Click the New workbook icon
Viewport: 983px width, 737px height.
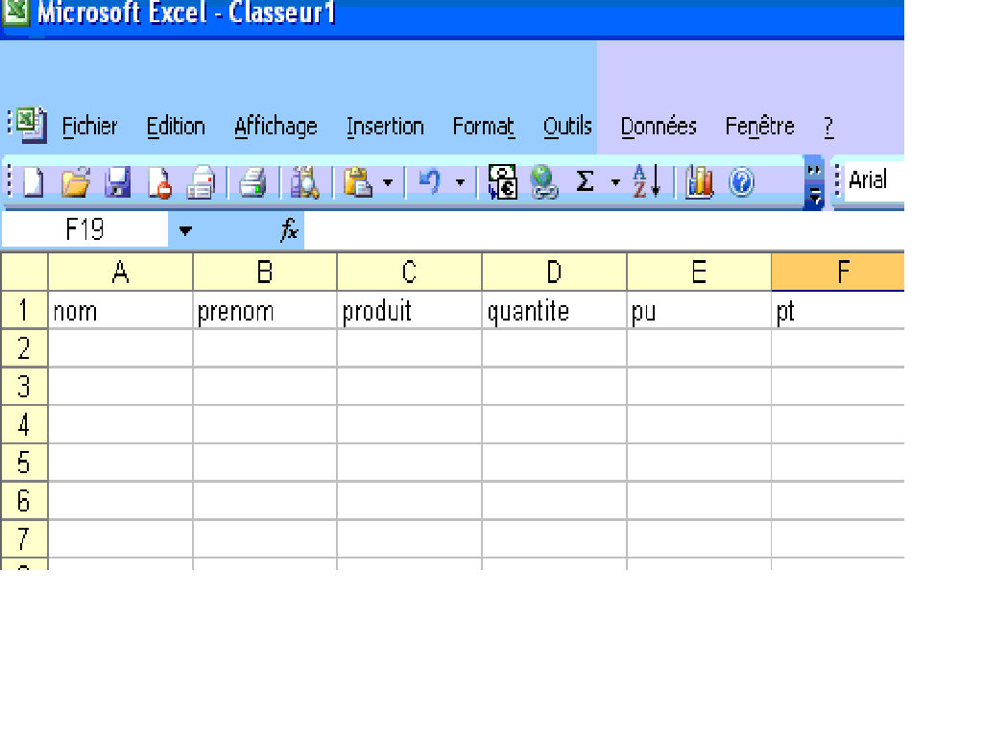click(x=33, y=183)
